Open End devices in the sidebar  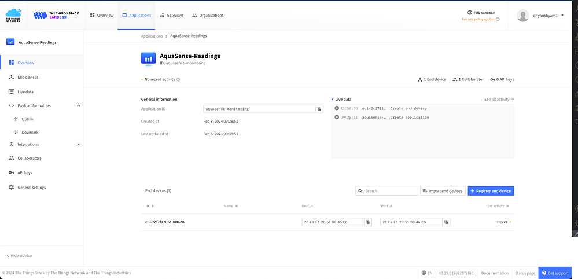pos(42,77)
